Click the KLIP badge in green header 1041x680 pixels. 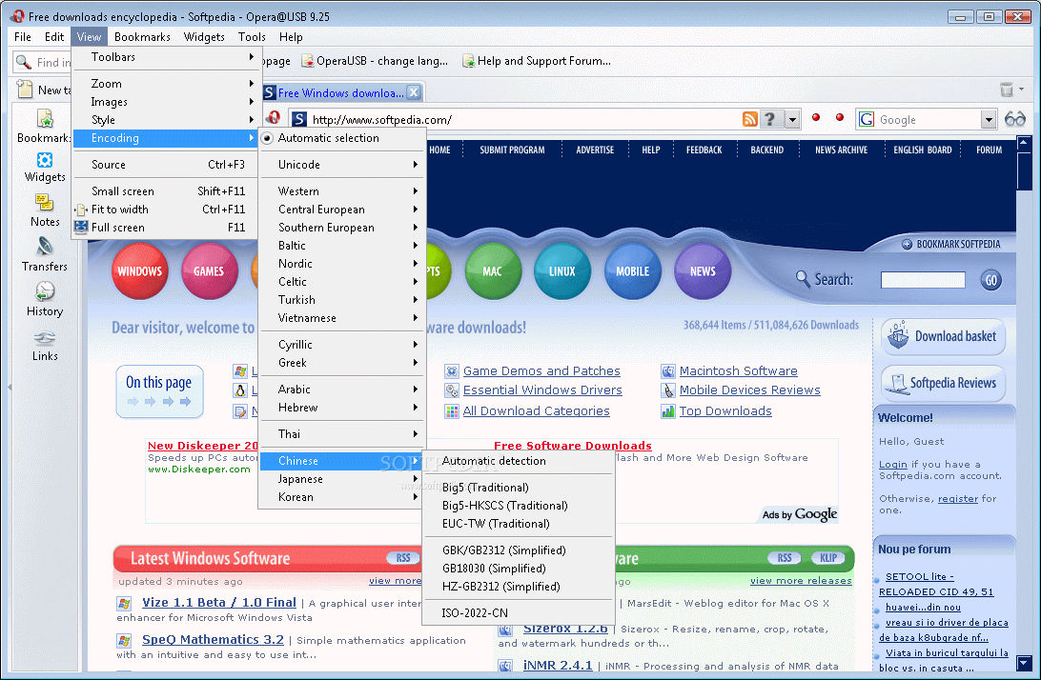pos(827,558)
